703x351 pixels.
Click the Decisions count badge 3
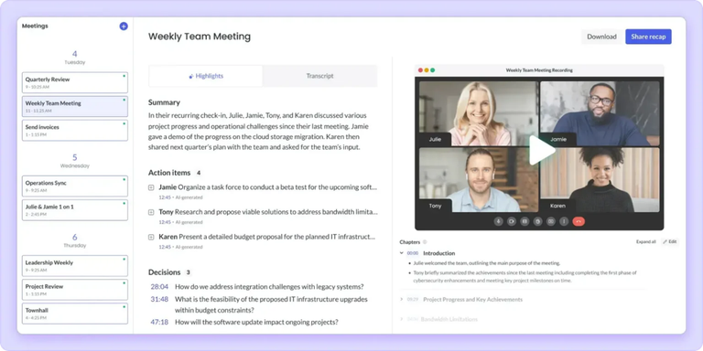[188, 272]
